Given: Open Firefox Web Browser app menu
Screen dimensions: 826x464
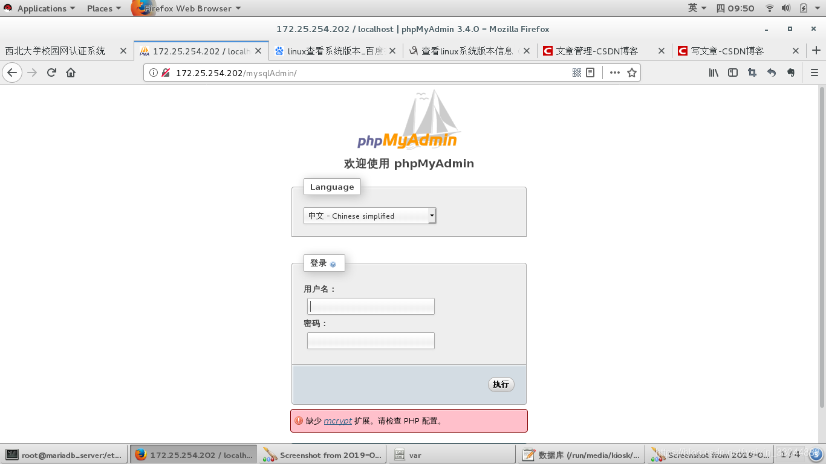Looking at the screenshot, I should tap(187, 8).
